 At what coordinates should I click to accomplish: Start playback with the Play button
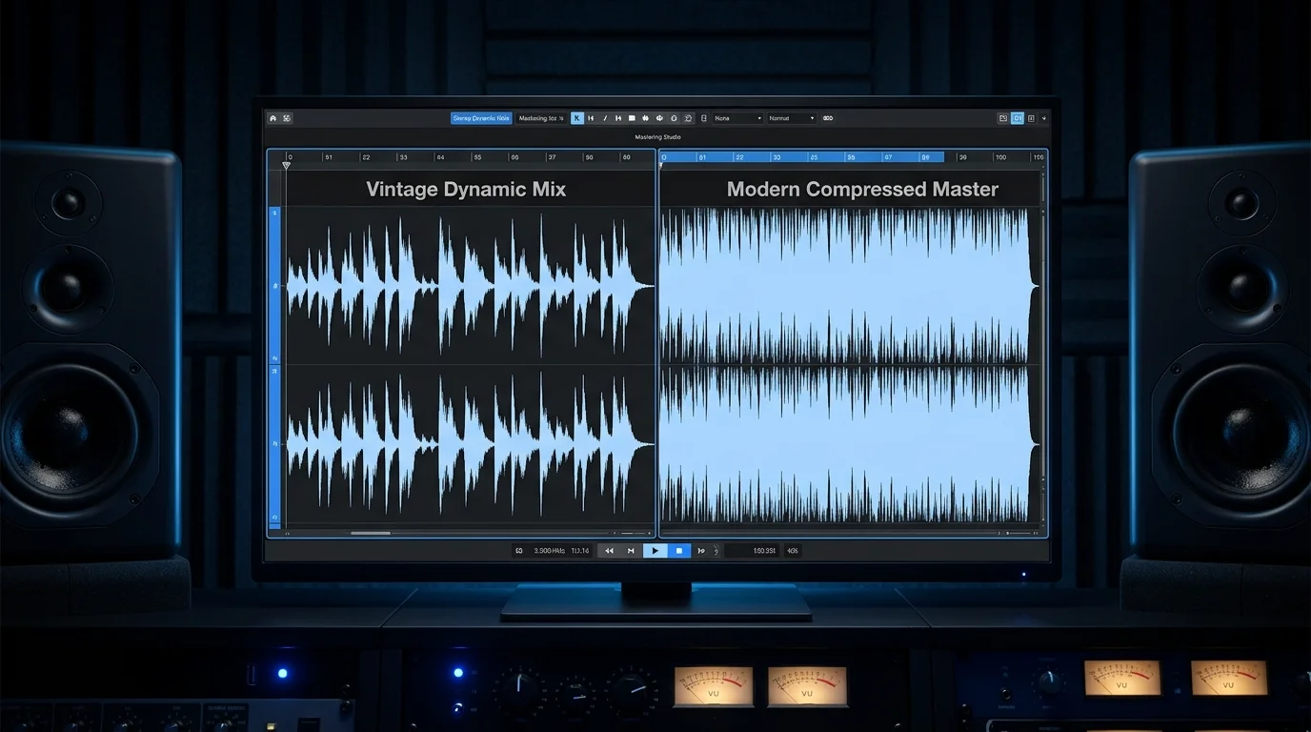pyautogui.click(x=655, y=551)
